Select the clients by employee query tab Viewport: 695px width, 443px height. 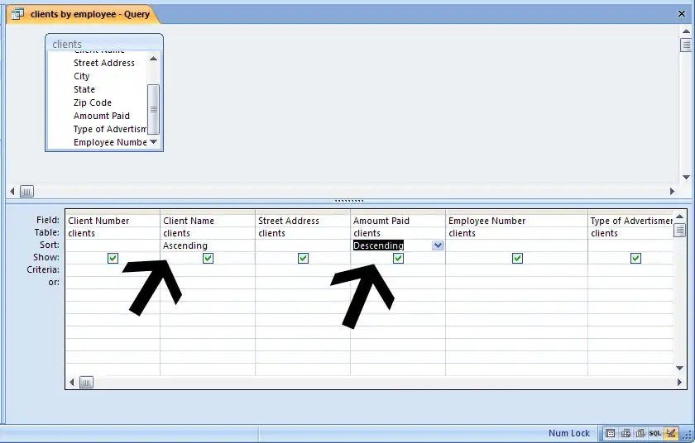pos(82,14)
